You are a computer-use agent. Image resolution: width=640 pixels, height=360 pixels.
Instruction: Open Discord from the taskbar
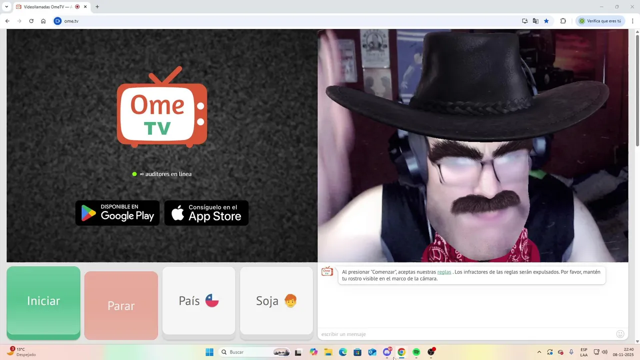click(387, 352)
